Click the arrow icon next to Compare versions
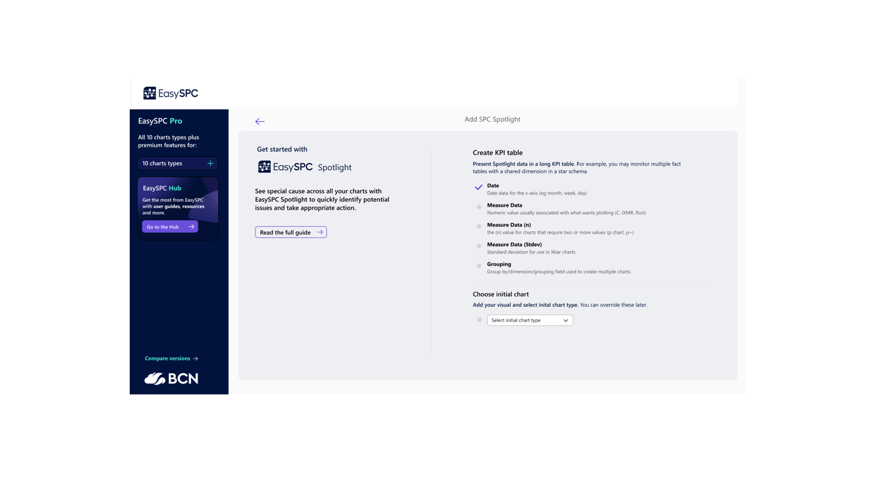This screenshot has height=478, width=871. pos(195,358)
